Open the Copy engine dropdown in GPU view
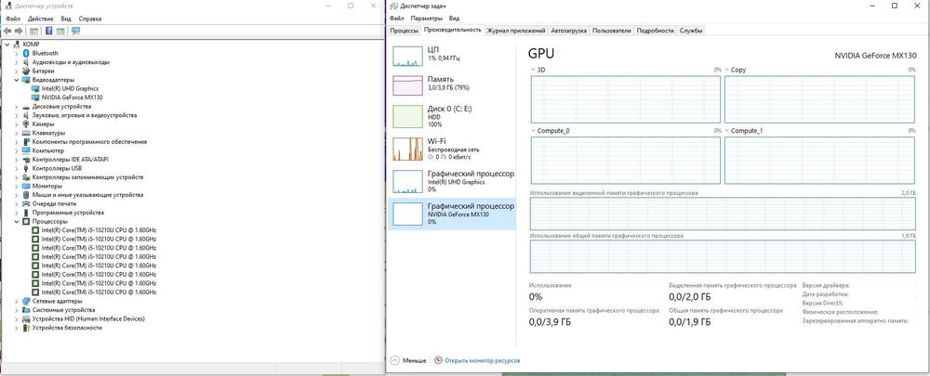The width and height of the screenshot is (930, 376). click(x=727, y=70)
